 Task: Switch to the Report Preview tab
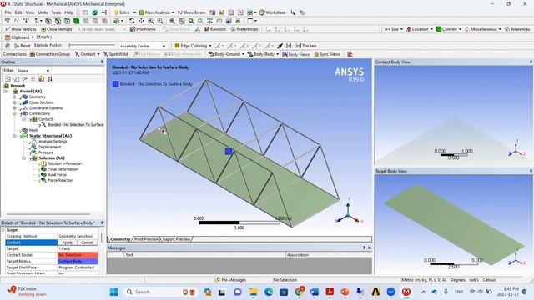pyautogui.click(x=176, y=239)
